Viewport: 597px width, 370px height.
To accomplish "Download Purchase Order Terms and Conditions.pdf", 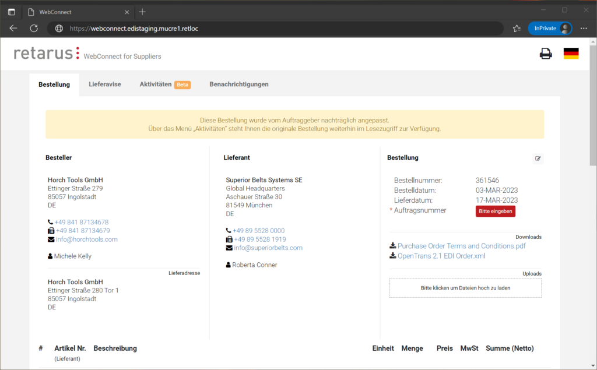I will tap(462, 246).
